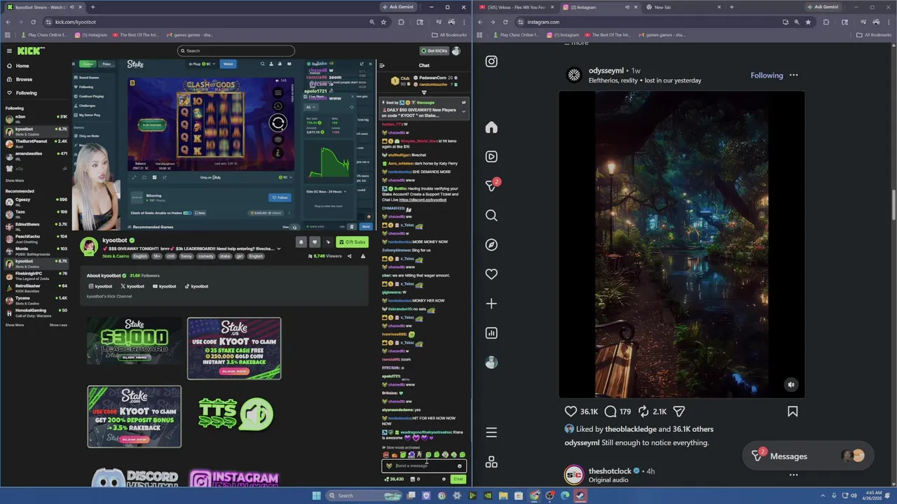Open Instagram Notifications heart icon
The image size is (897, 504).
tap(491, 274)
